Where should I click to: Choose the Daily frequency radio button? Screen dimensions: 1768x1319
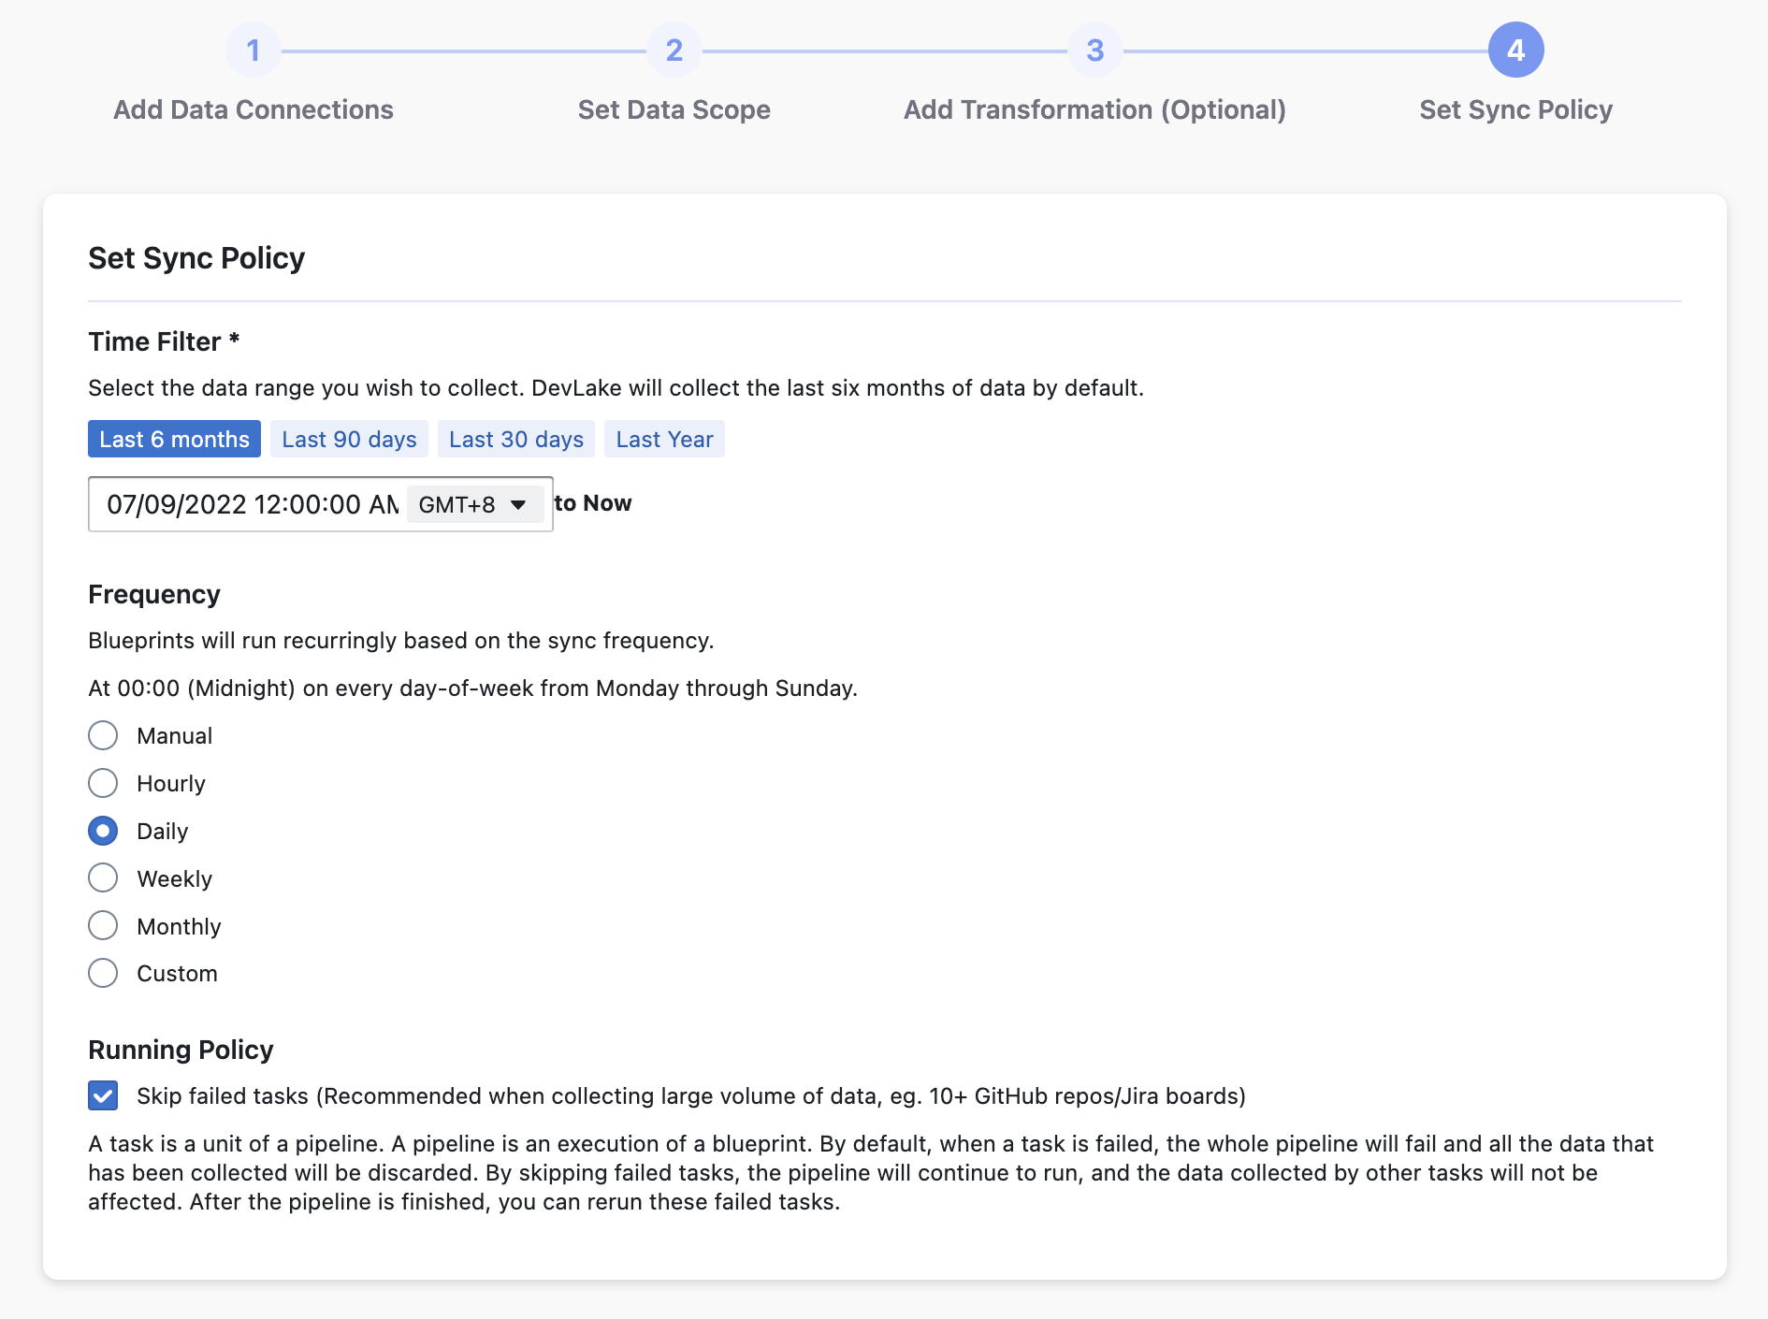[103, 831]
